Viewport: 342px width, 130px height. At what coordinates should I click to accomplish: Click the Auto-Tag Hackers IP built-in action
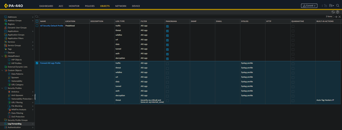325,100
